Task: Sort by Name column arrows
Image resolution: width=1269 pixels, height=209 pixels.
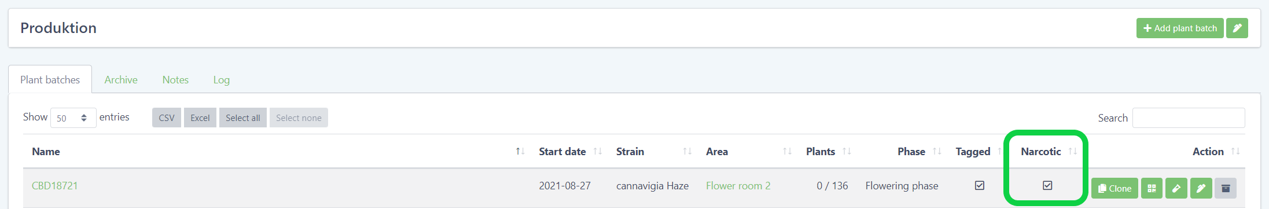Action: pos(520,151)
